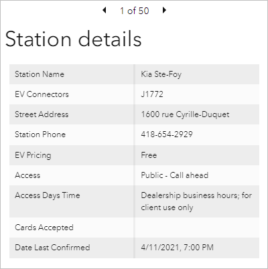268x269 pixels.
Task: Select the Station details heading
Action: 73,39
